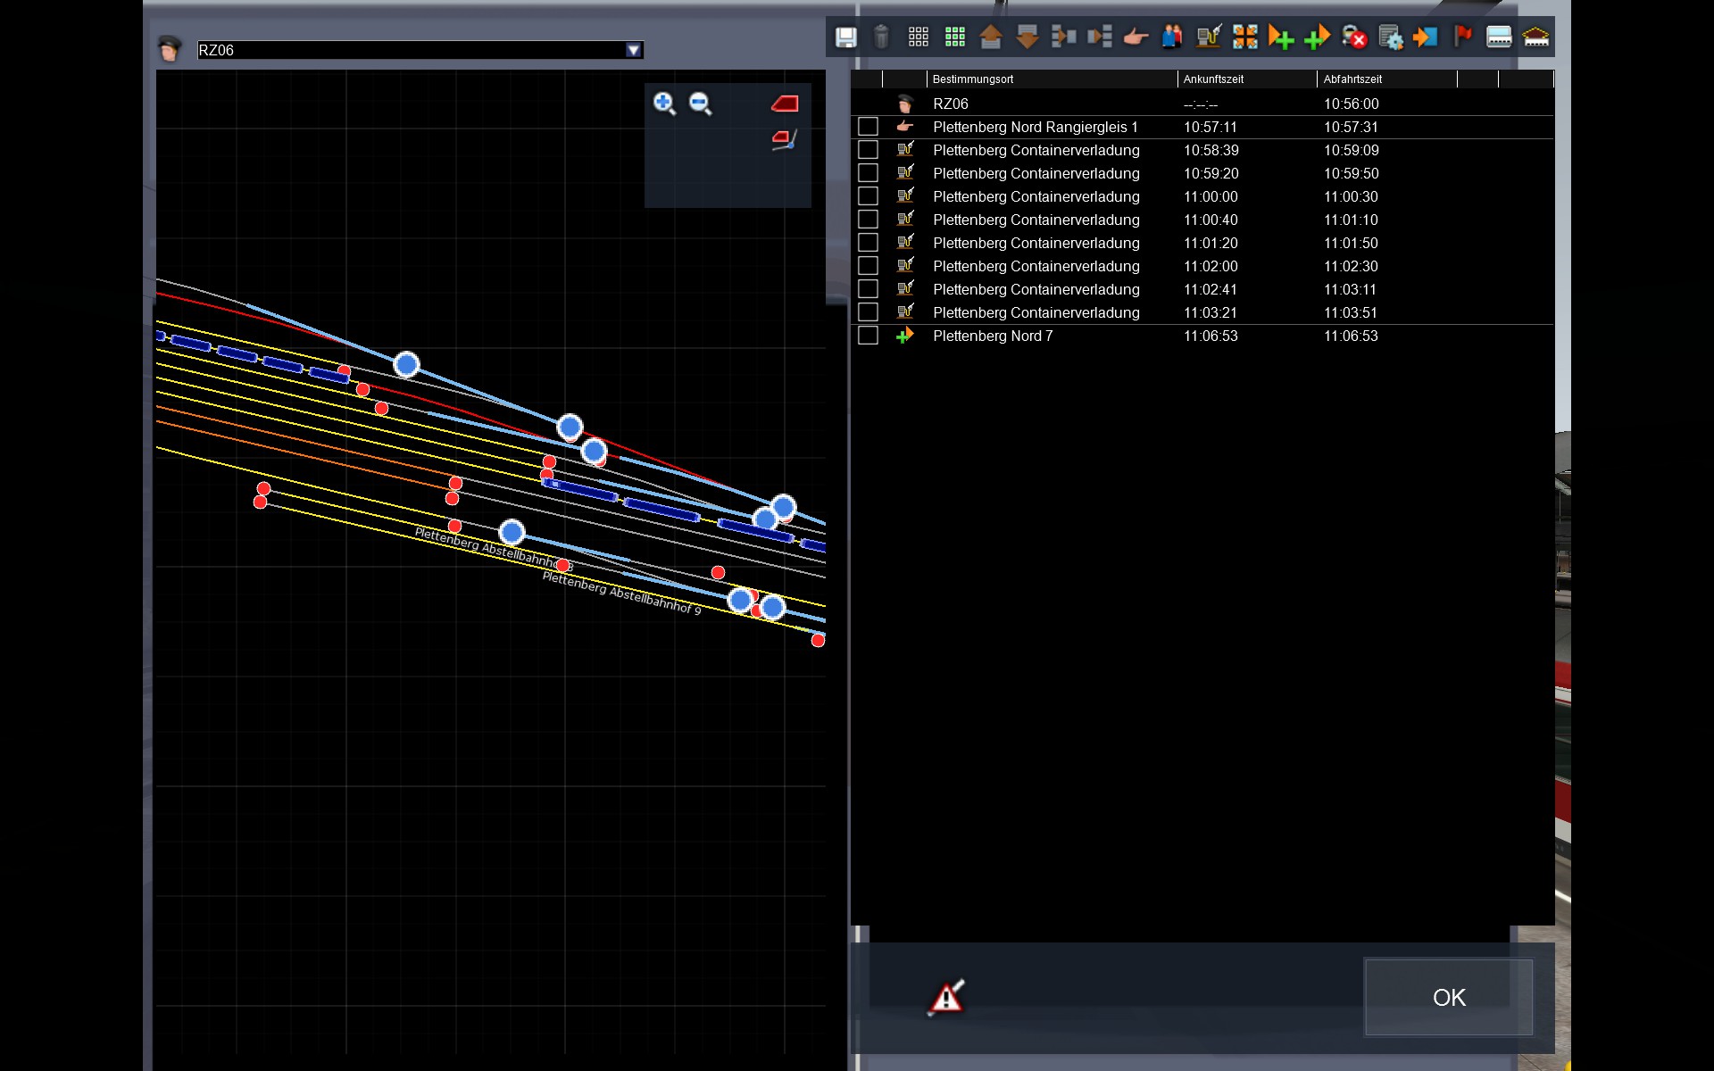Screen dimensions: 1714x1071
Task: Tick checkbox for Plettenberg Nord Rangiergleis 1
Action: tap(868, 127)
